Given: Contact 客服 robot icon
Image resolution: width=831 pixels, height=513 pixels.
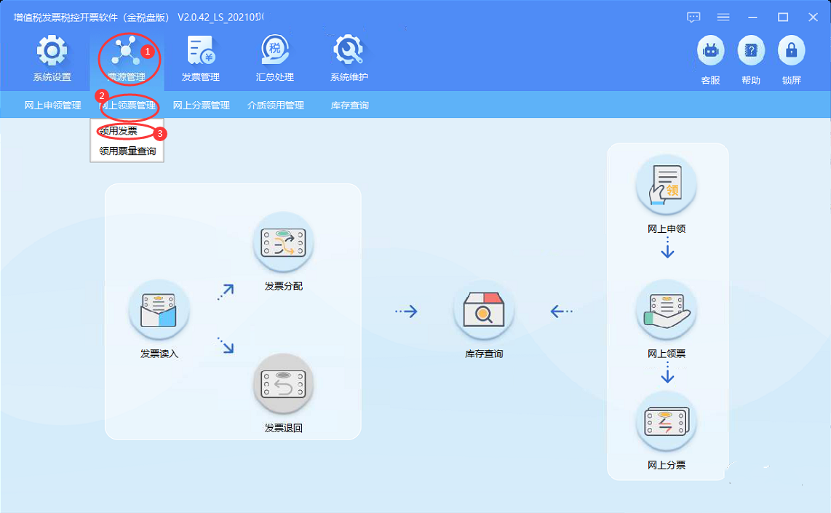Looking at the screenshot, I should pos(711,50).
